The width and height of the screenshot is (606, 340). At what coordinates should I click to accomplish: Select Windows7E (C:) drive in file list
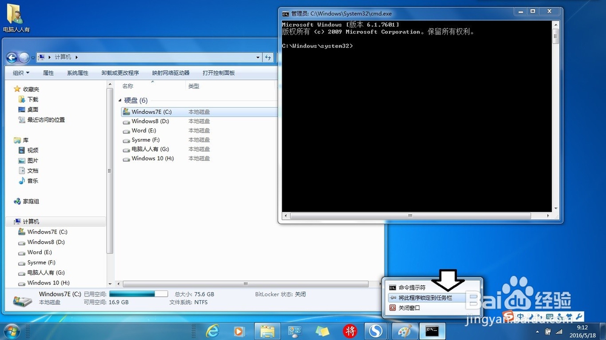tap(199, 112)
